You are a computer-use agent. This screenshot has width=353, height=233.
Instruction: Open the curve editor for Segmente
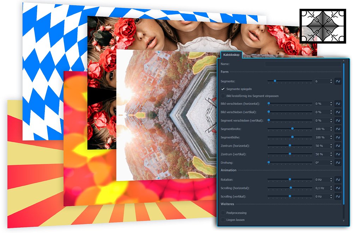(x=338, y=81)
